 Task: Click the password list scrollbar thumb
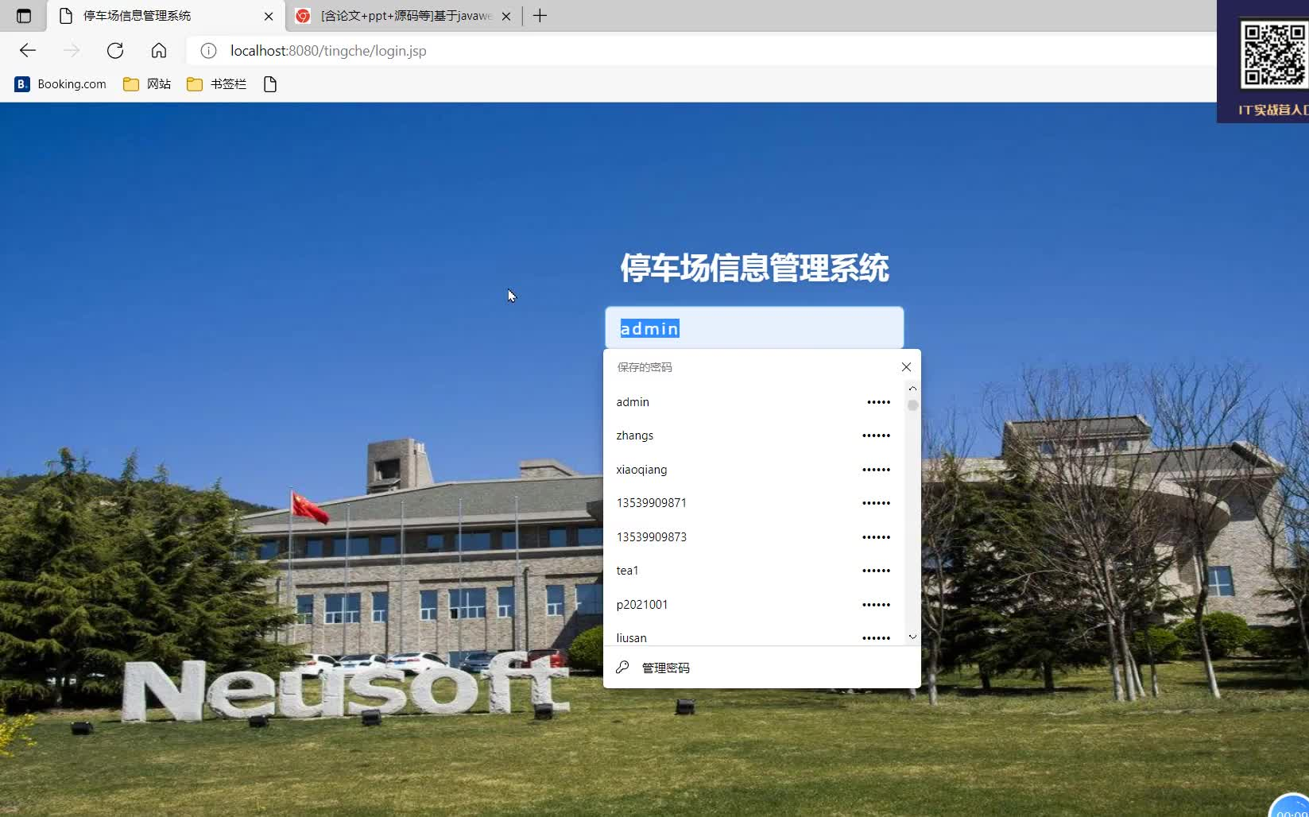pos(912,405)
